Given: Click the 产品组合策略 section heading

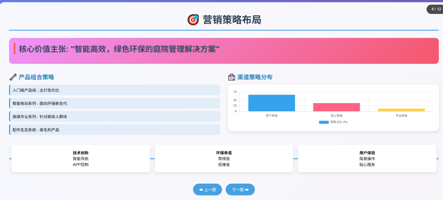Looking at the screenshot, I should pos(37,77).
